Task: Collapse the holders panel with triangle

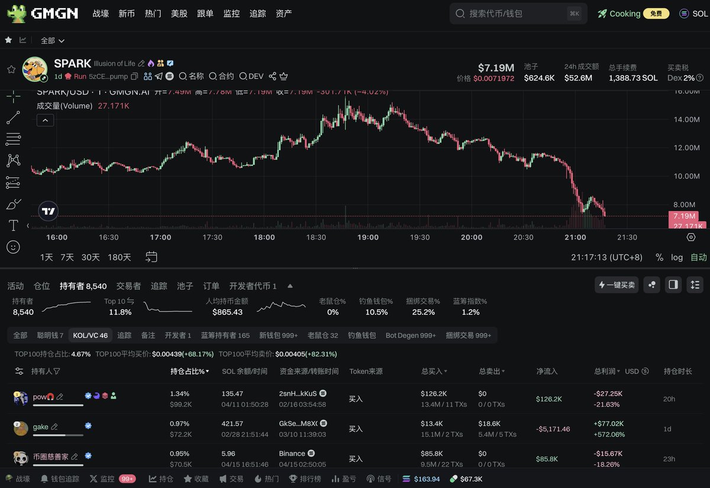Action: (290, 286)
